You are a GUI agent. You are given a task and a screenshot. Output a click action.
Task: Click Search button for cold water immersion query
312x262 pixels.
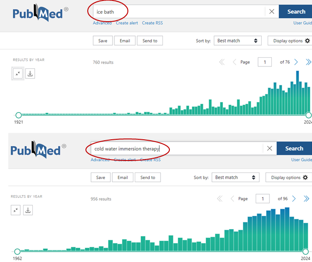[x=294, y=148]
